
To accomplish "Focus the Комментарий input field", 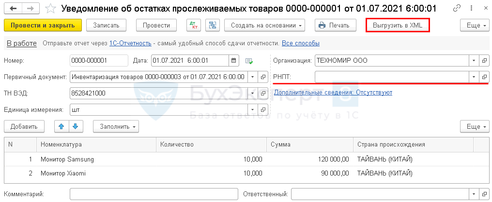I will (x=154, y=194).
